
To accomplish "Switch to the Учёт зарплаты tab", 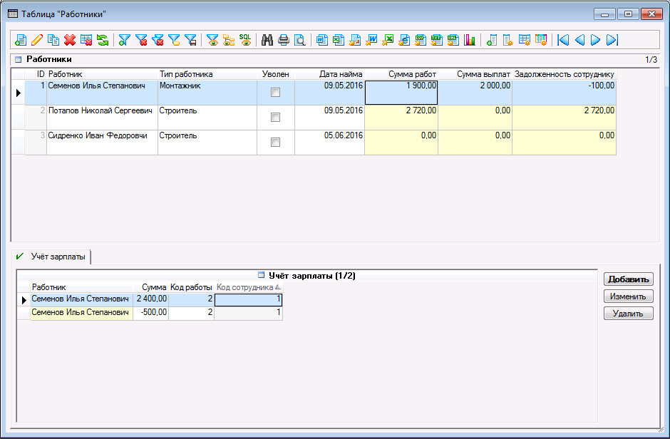I will click(51, 256).
